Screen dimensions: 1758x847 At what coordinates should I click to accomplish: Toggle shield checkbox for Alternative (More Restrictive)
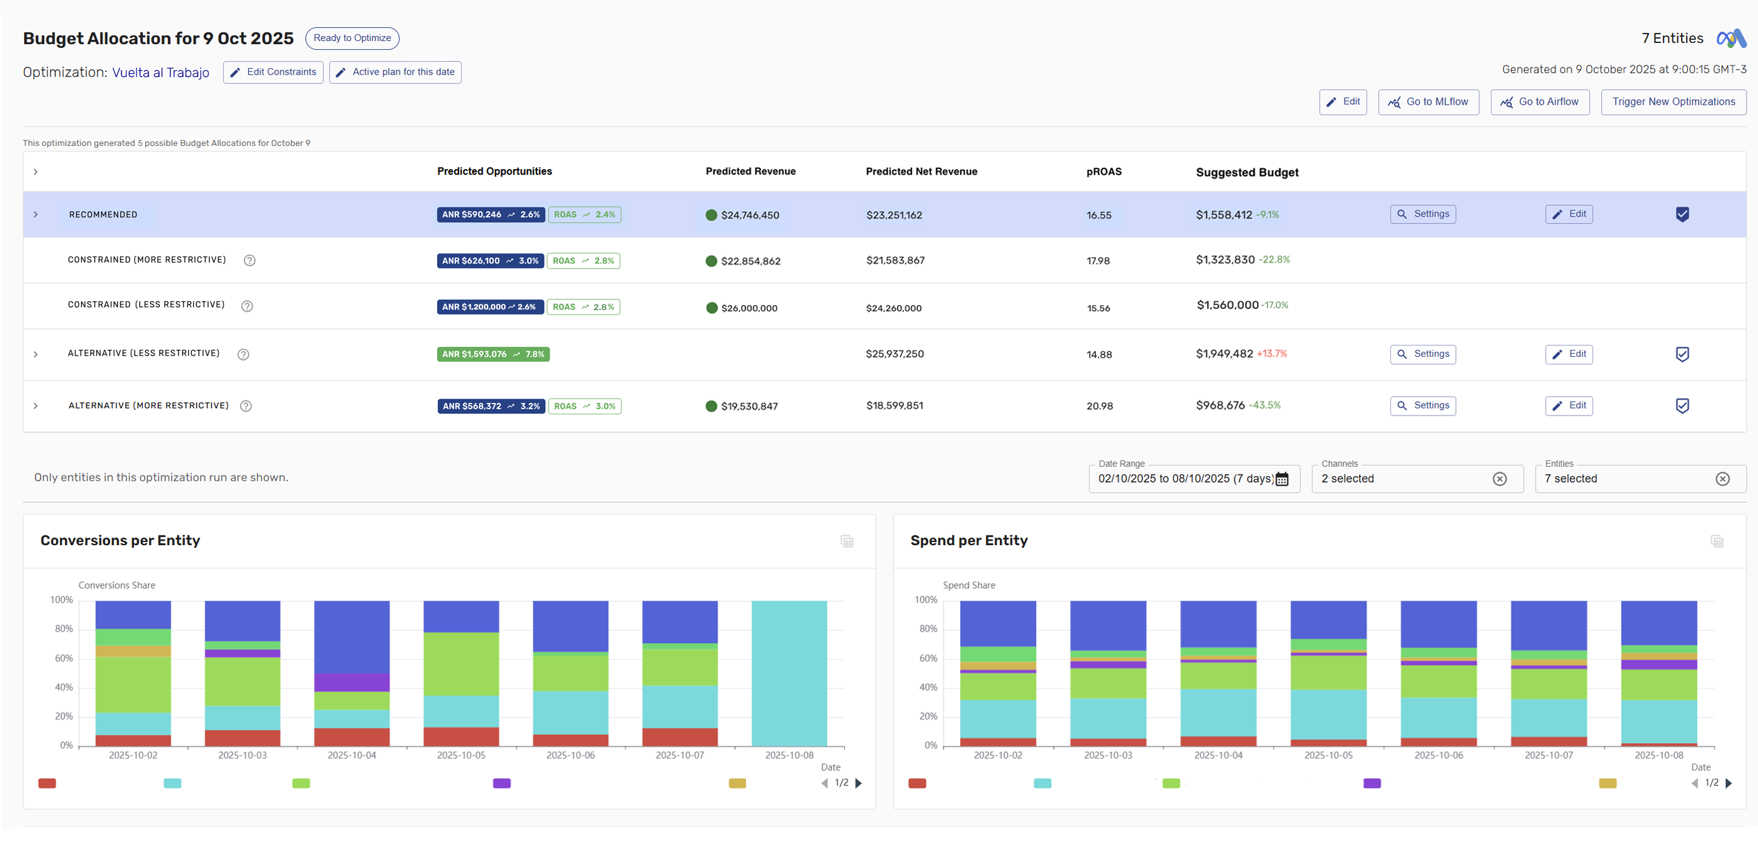click(x=1682, y=406)
